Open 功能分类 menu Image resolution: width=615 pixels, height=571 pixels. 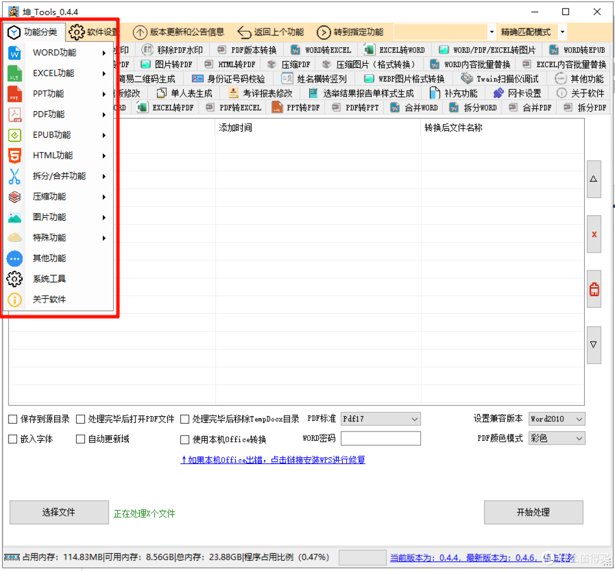click(33, 32)
